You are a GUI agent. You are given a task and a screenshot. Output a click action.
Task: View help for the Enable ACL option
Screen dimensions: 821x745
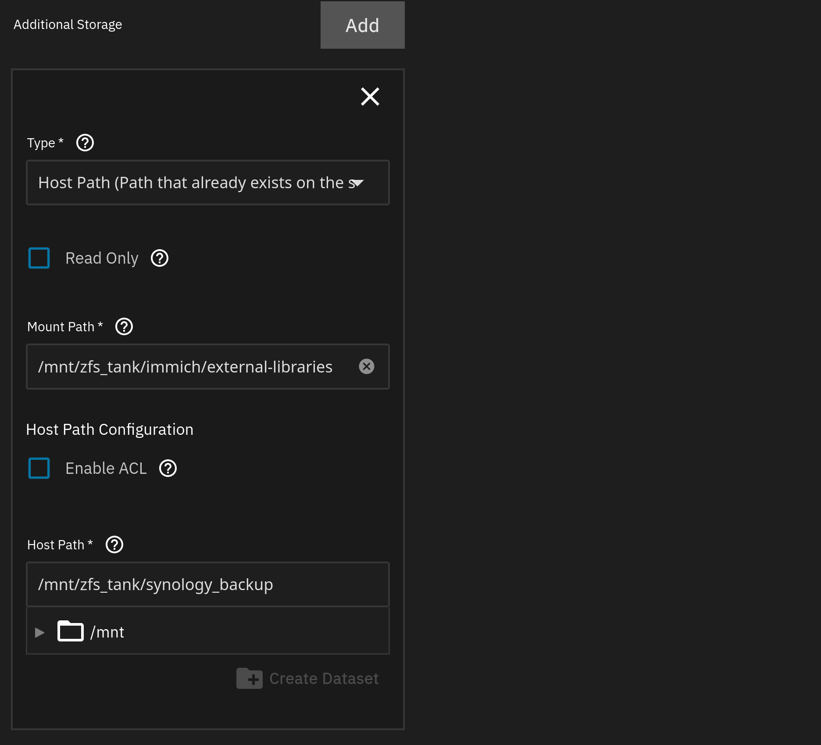168,469
